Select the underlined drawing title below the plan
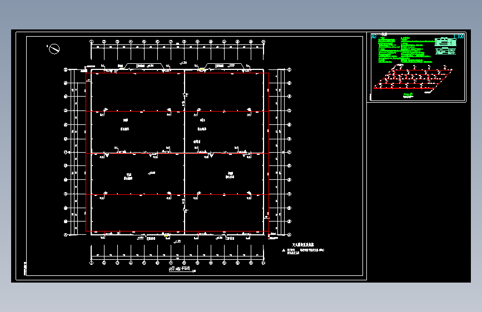This screenshot has width=482, height=312. [x=181, y=269]
